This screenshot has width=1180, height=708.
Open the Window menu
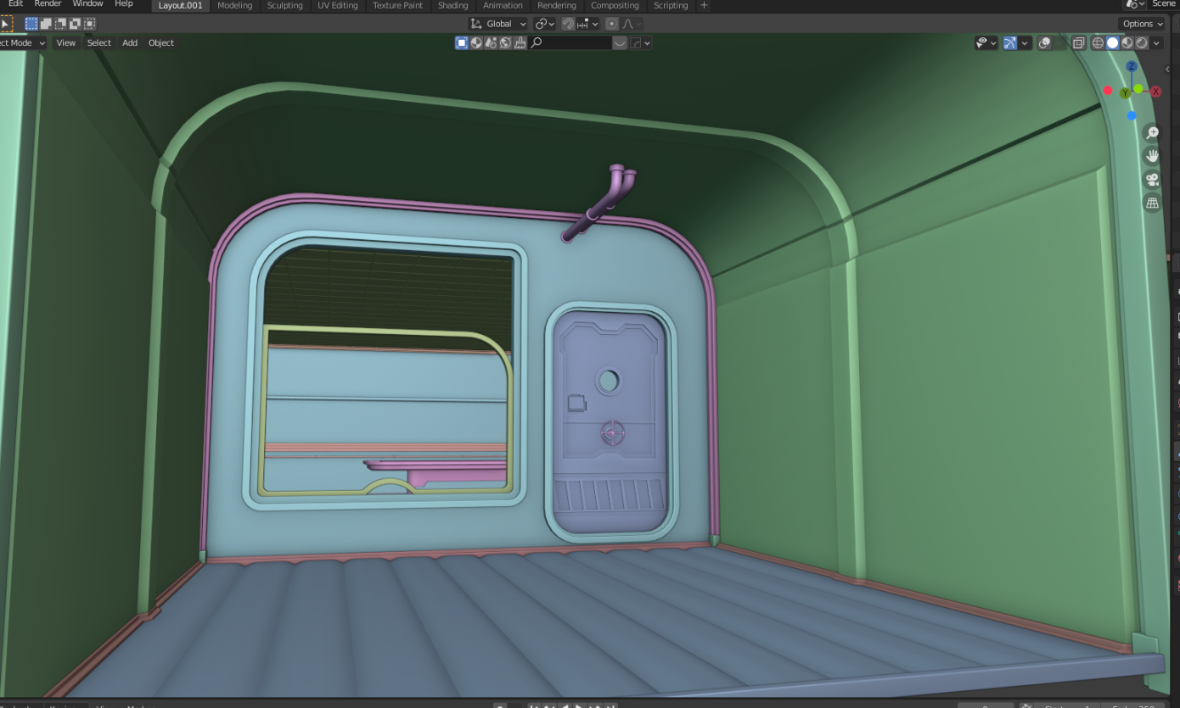(x=87, y=4)
